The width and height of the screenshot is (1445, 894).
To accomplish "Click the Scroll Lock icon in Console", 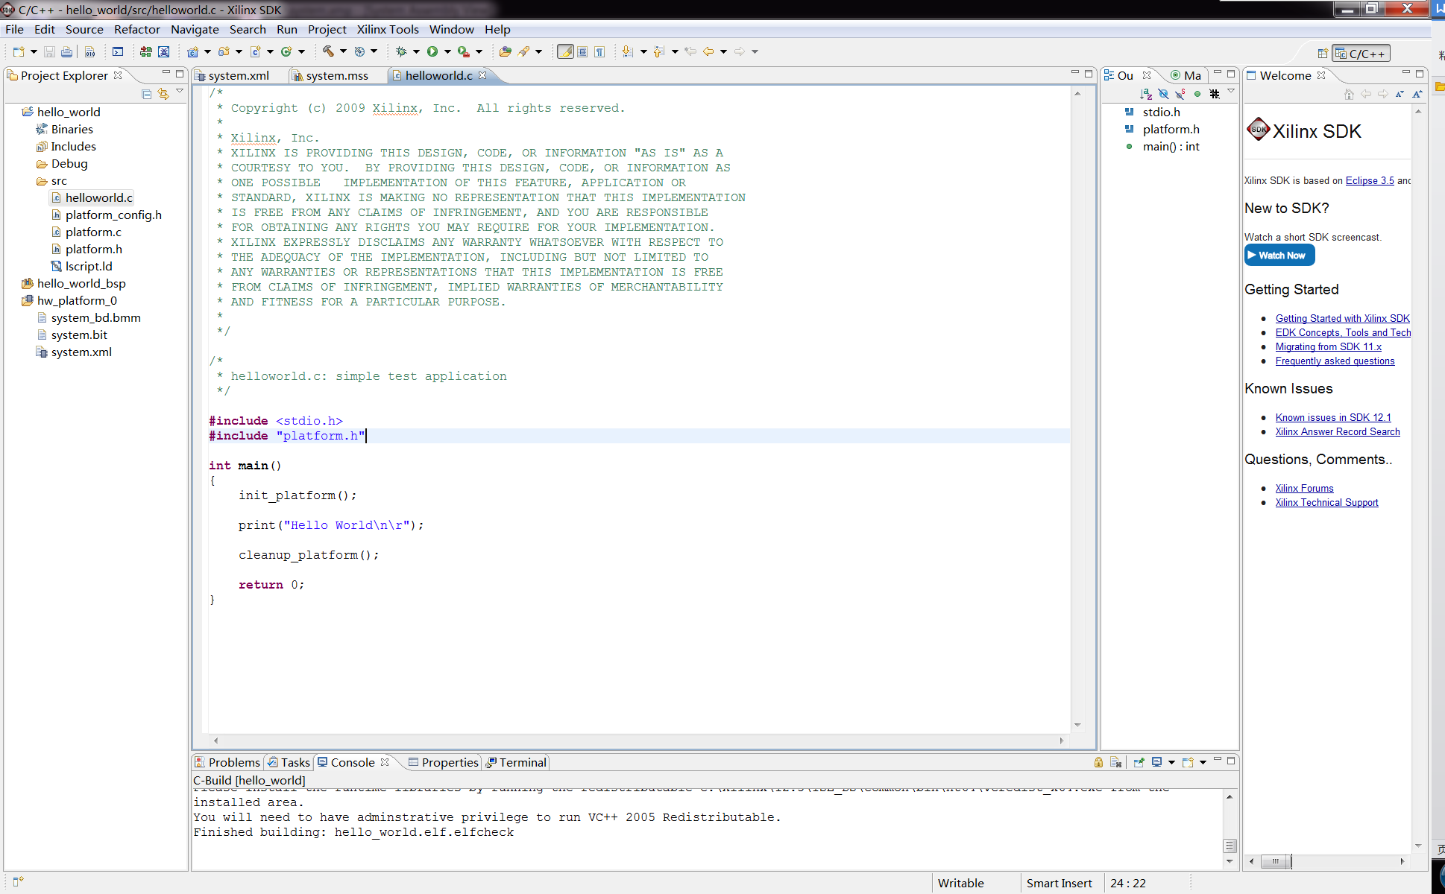I will (x=1098, y=762).
